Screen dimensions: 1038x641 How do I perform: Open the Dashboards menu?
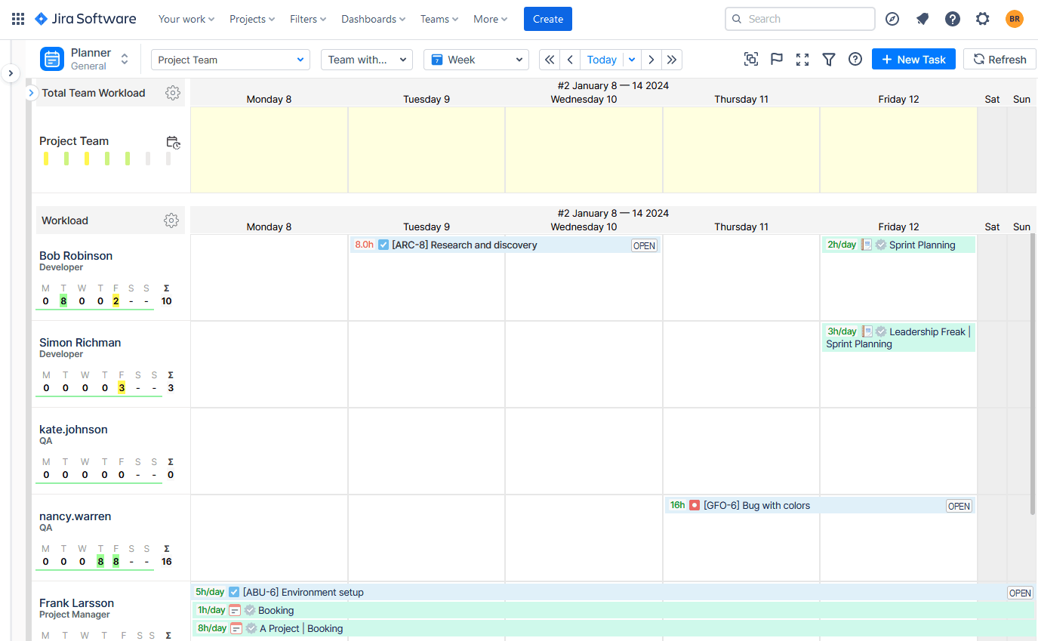click(372, 18)
